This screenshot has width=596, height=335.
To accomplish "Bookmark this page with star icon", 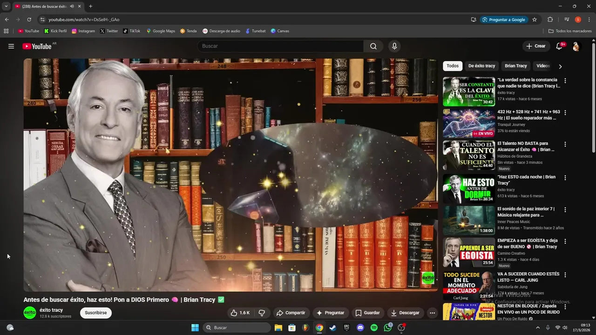I will [x=535, y=20].
